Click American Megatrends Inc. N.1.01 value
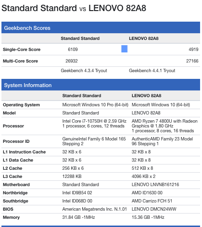 (94, 209)
